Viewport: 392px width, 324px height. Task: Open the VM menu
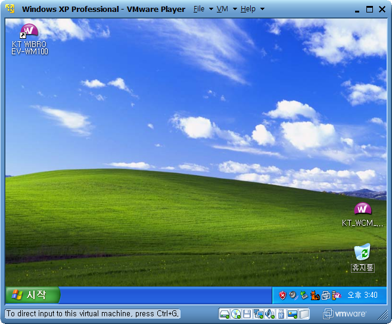coord(222,9)
